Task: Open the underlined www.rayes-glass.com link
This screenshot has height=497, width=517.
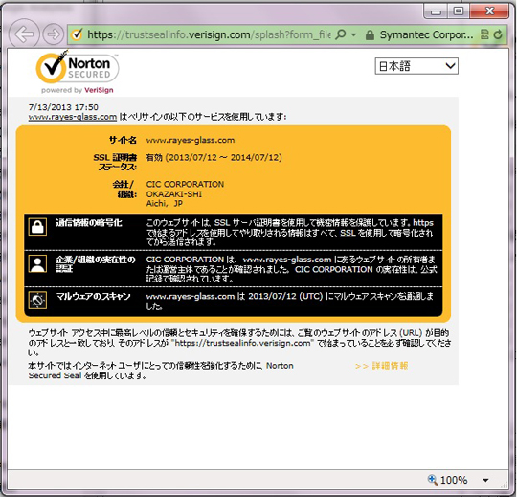Action: pos(73,117)
